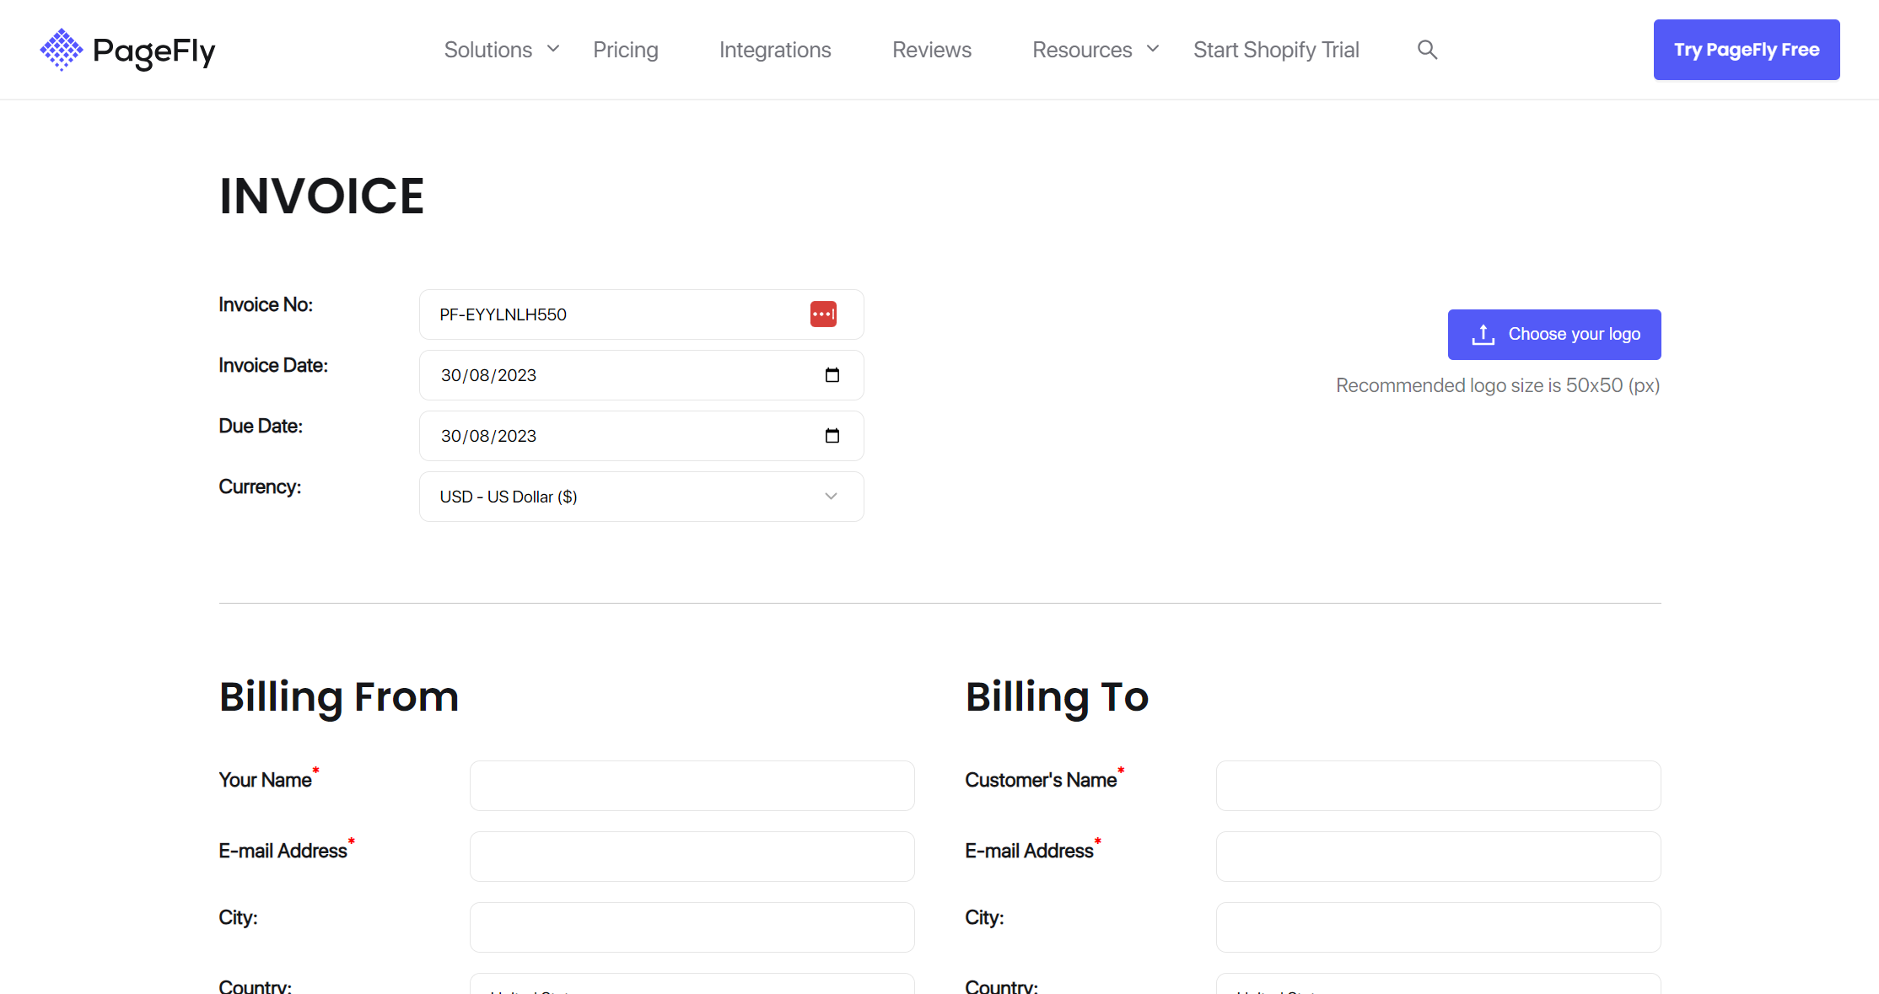Open the Due Date calendar picker icon
The width and height of the screenshot is (1879, 994).
coord(832,436)
